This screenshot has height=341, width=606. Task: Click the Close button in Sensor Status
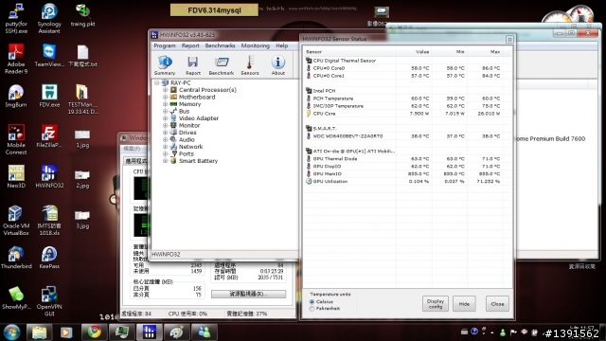coord(497,304)
